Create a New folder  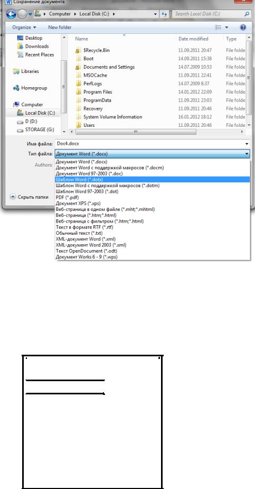click(60, 27)
